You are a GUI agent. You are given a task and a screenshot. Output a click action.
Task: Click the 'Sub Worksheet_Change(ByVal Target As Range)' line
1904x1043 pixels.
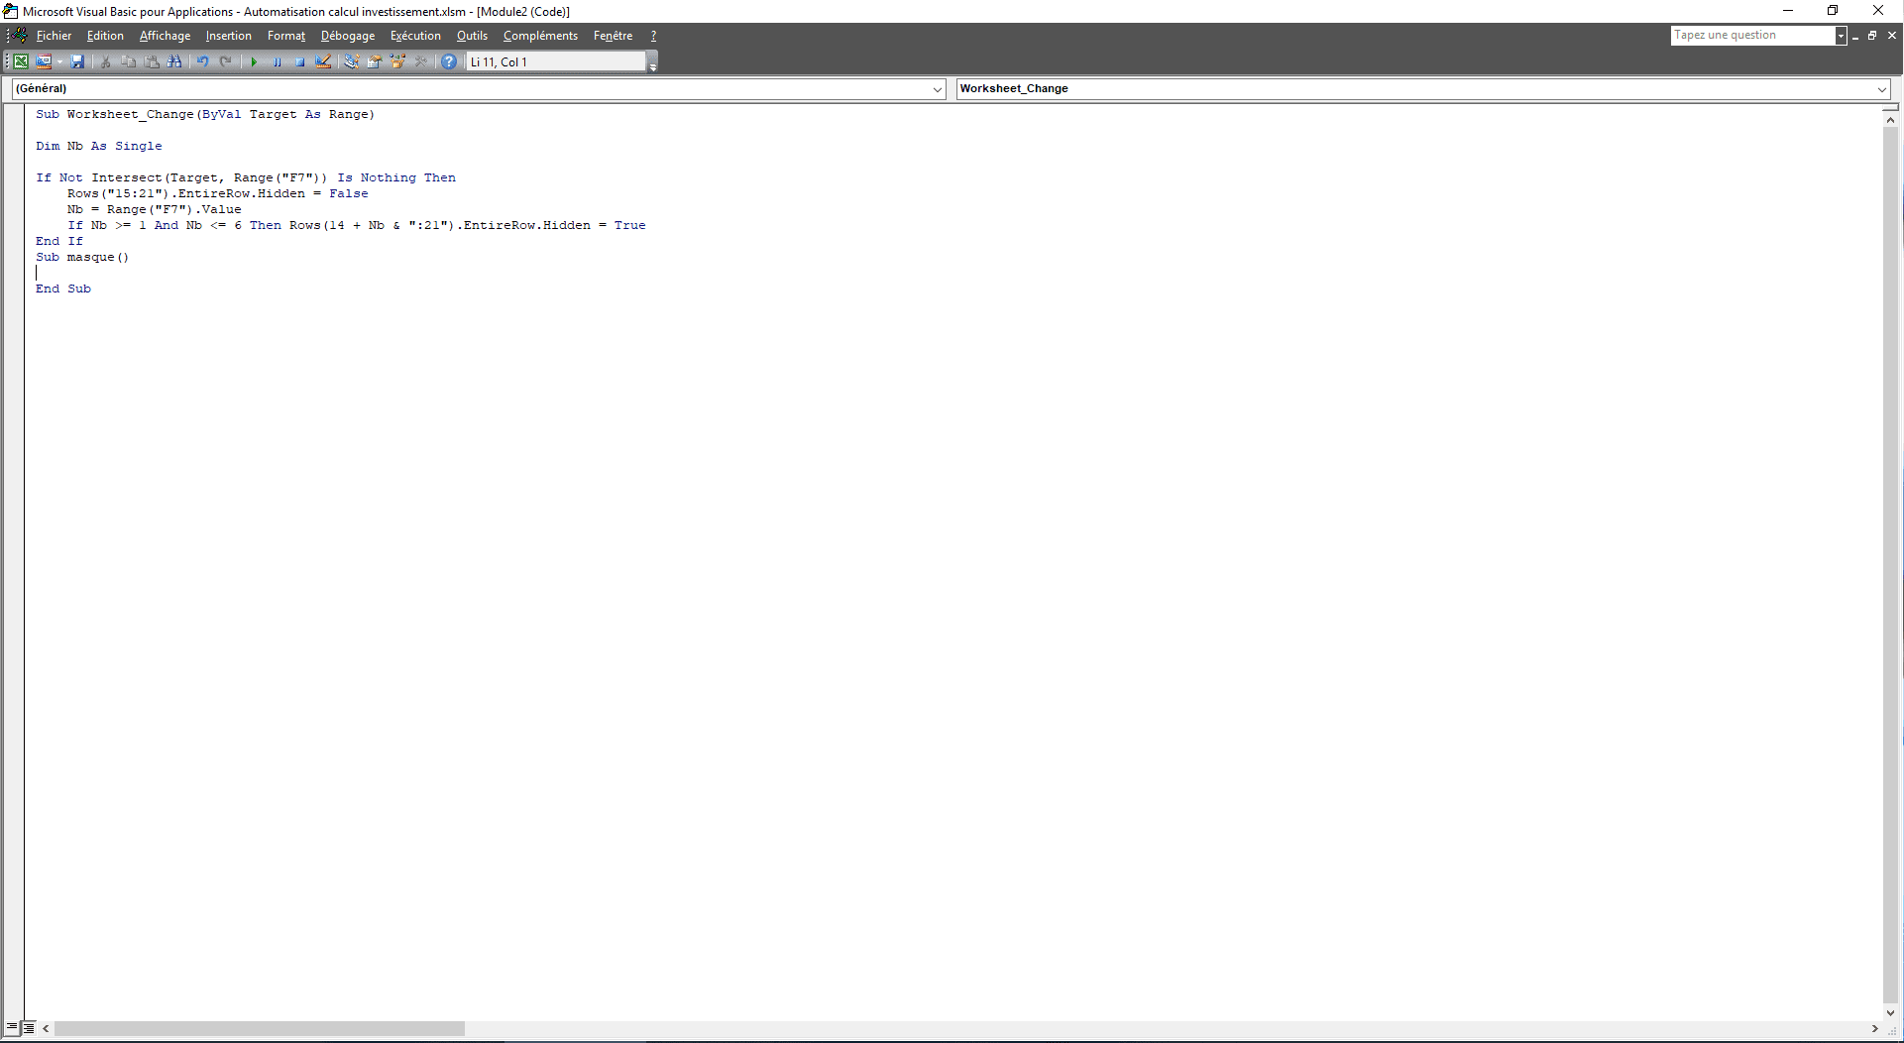point(205,115)
